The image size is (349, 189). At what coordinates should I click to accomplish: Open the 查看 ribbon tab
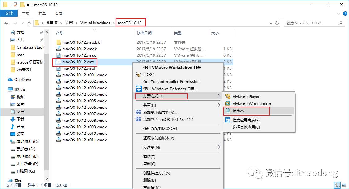59,13
